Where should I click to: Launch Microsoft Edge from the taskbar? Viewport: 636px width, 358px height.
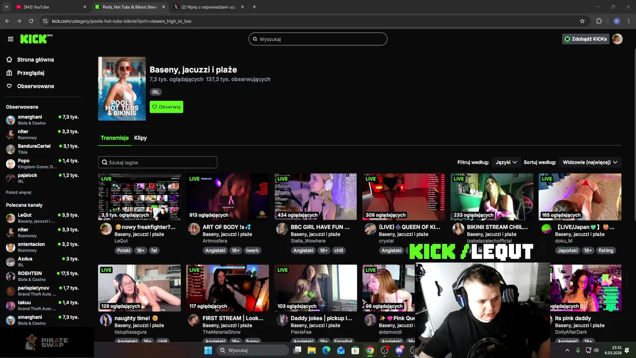tap(326, 350)
